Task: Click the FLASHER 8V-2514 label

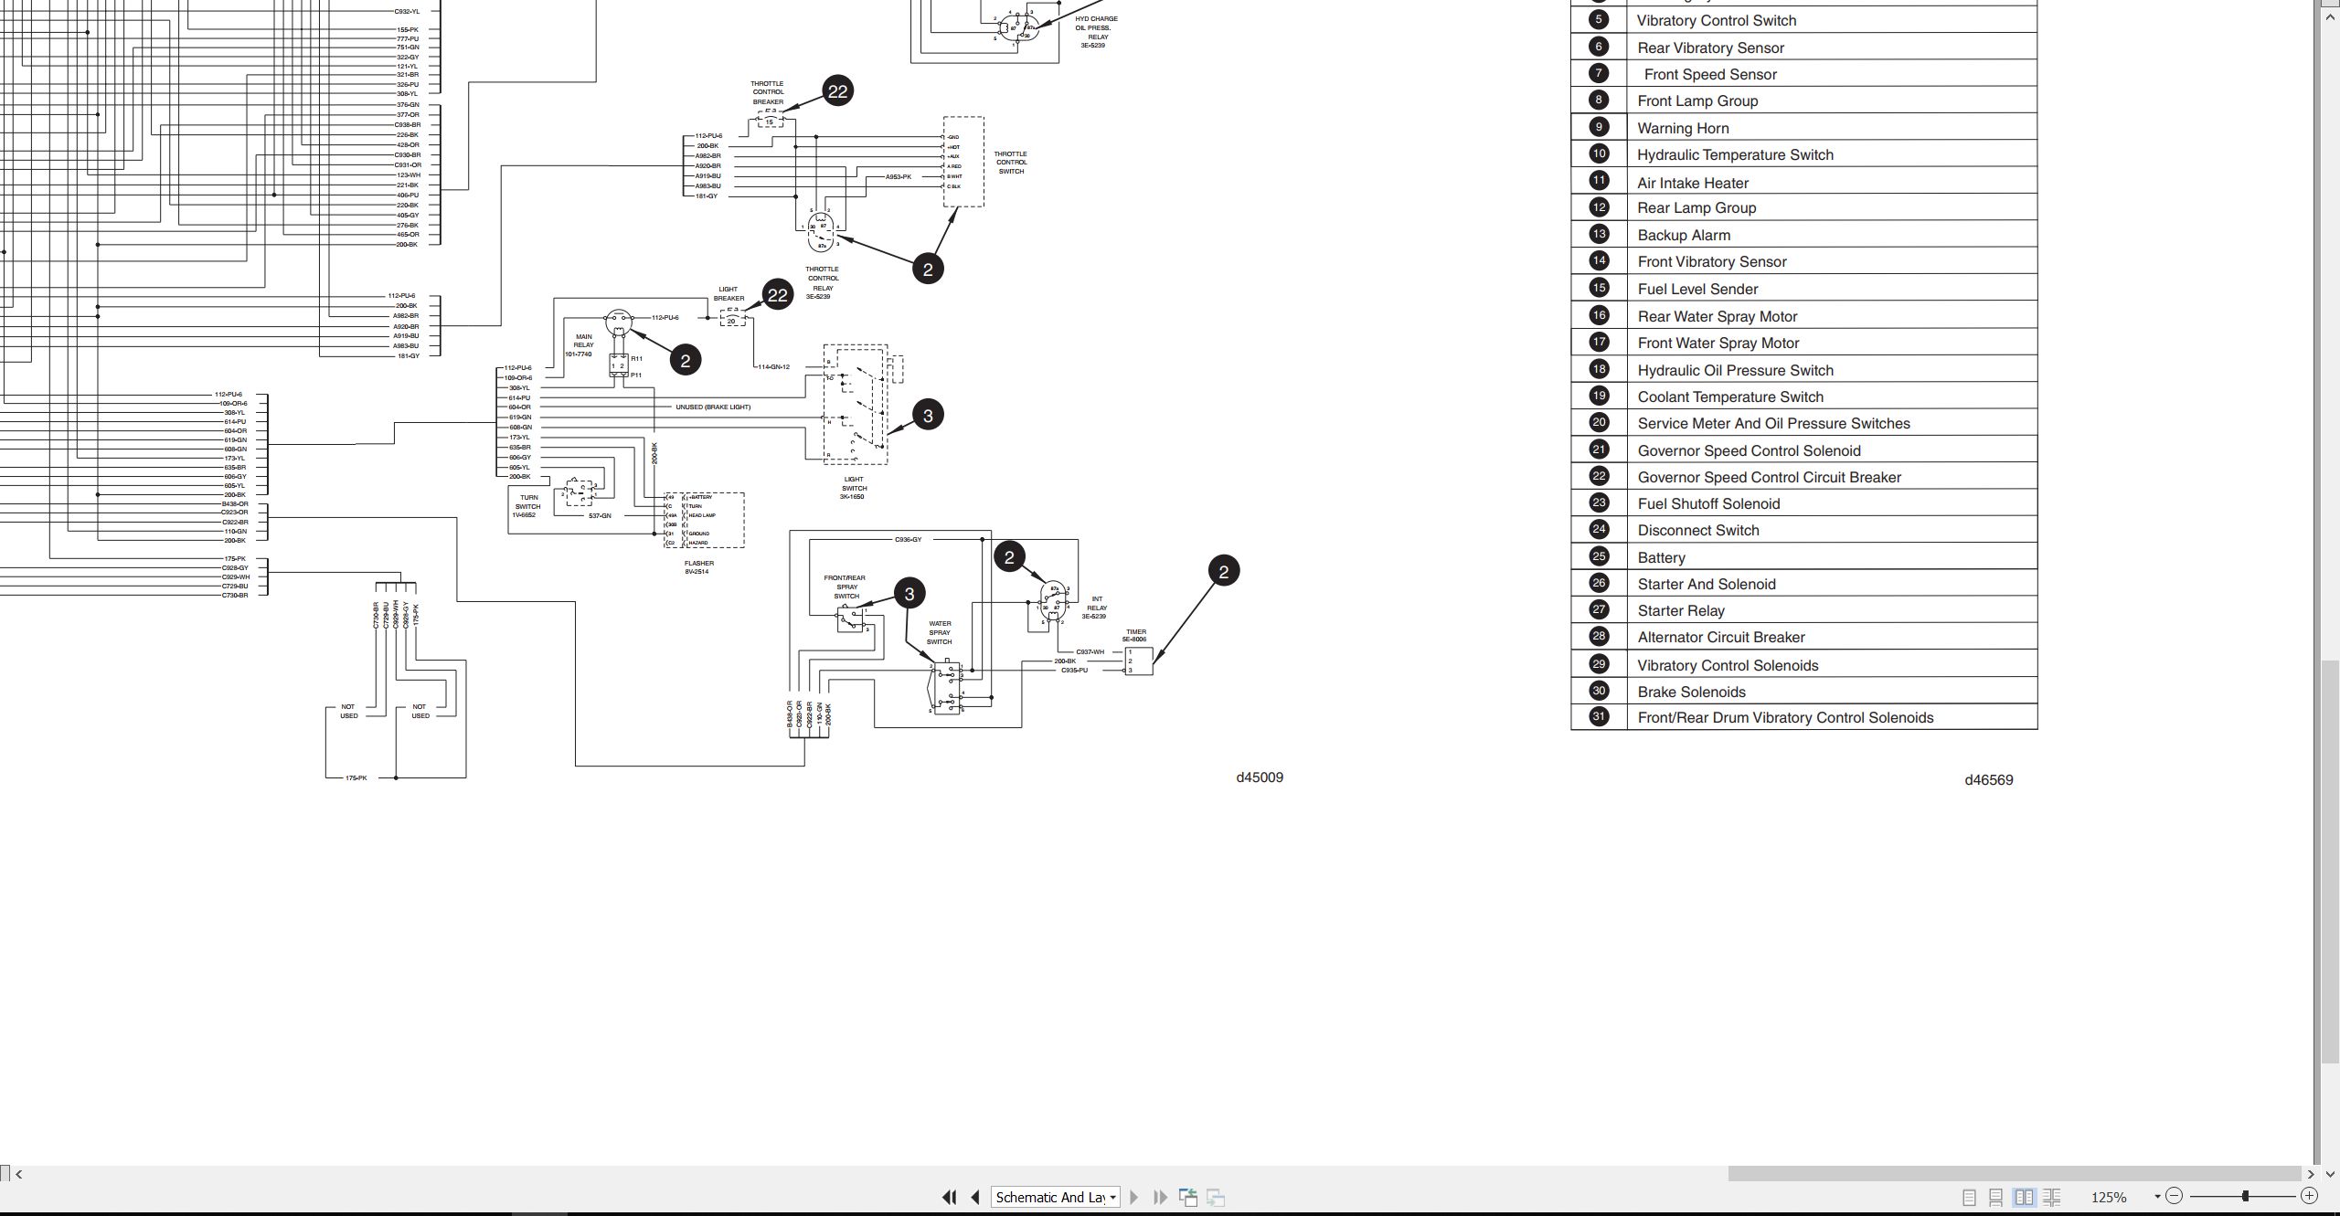Action: (x=698, y=567)
